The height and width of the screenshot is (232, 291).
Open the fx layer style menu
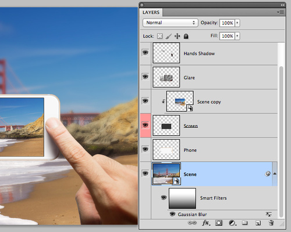pos(206,223)
